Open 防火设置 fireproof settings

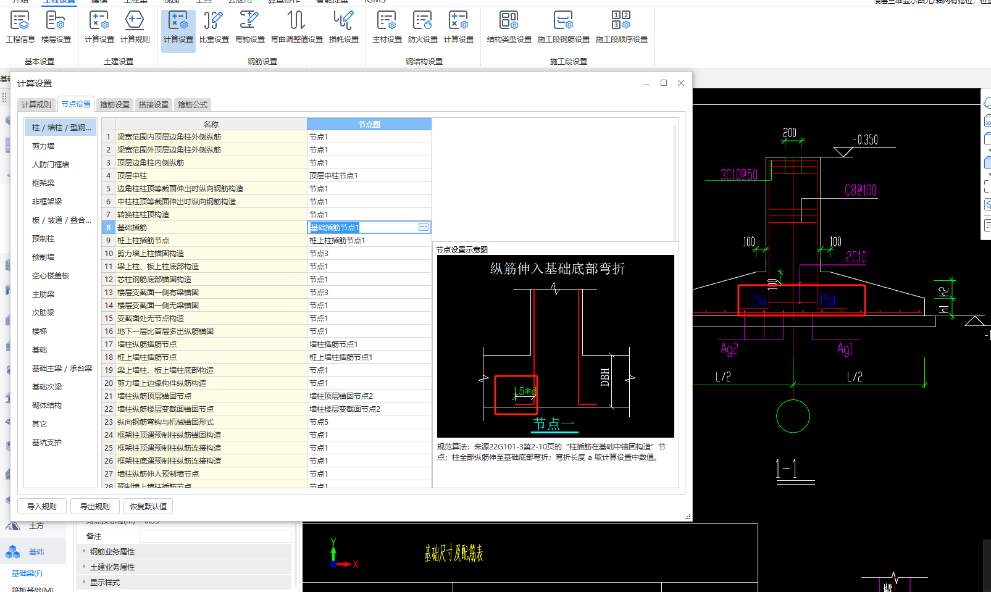coord(423,27)
